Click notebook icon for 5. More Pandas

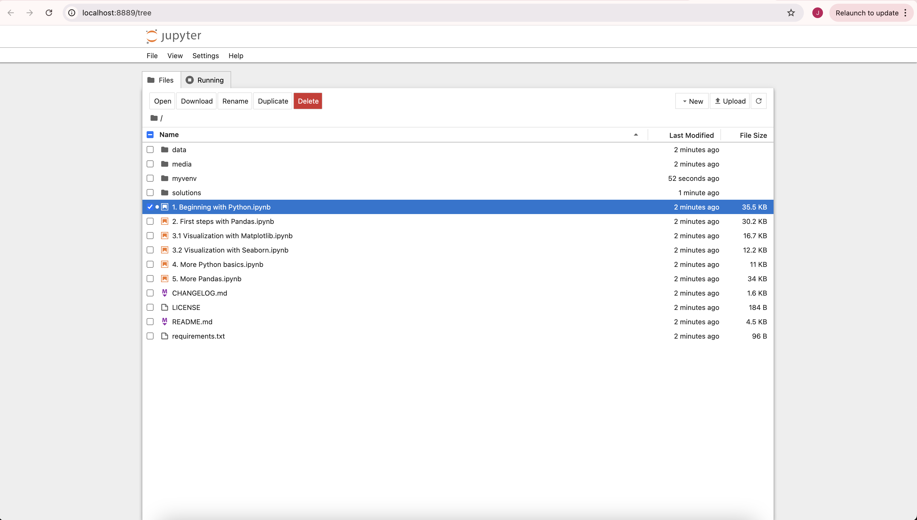(x=164, y=279)
